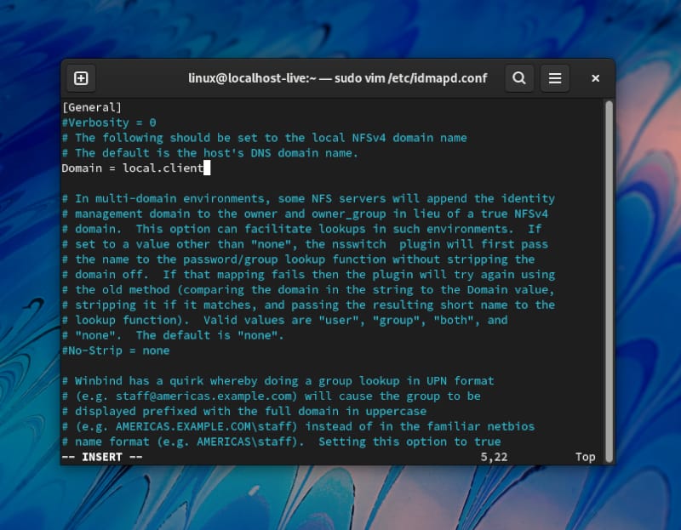
Task: Click the line "The default is the host's DNS"
Action: (209, 153)
